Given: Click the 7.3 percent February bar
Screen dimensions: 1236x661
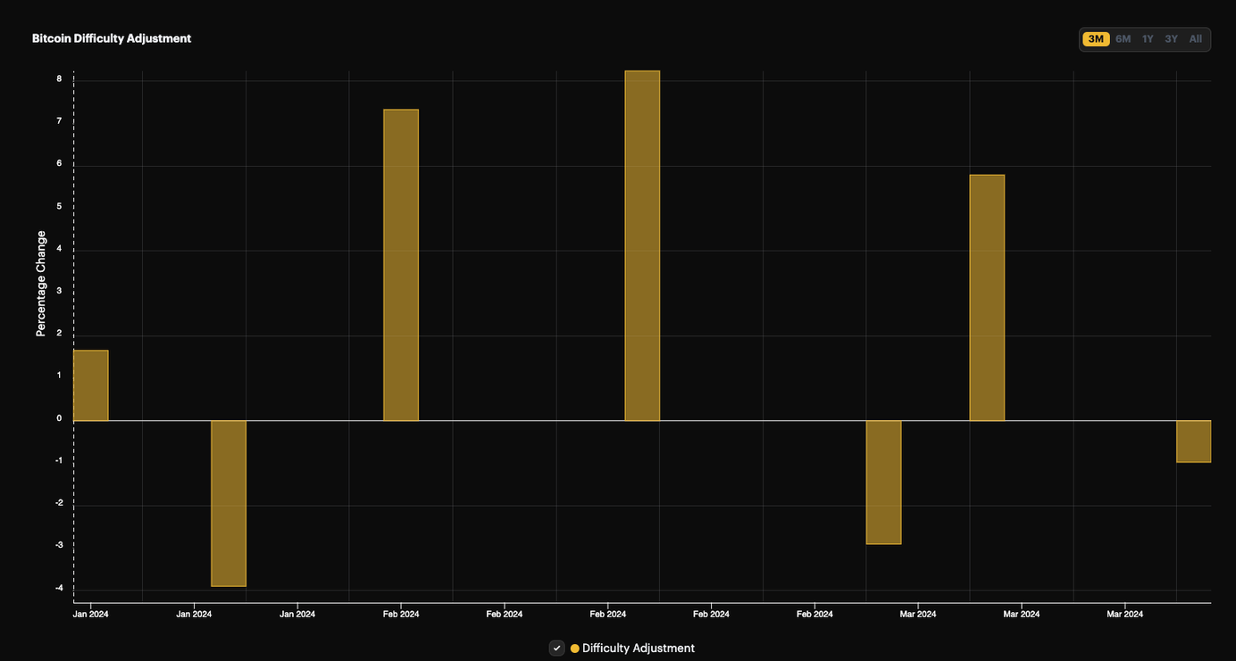Looking at the screenshot, I should [x=400, y=263].
